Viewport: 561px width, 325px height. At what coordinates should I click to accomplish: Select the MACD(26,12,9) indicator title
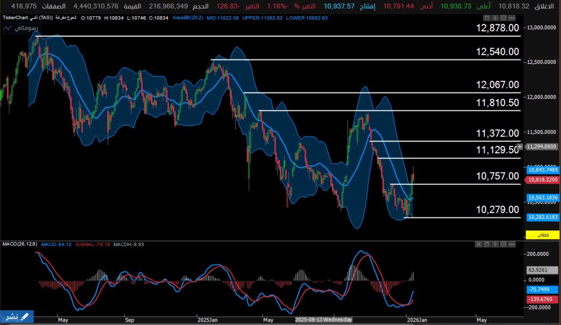click(19, 244)
